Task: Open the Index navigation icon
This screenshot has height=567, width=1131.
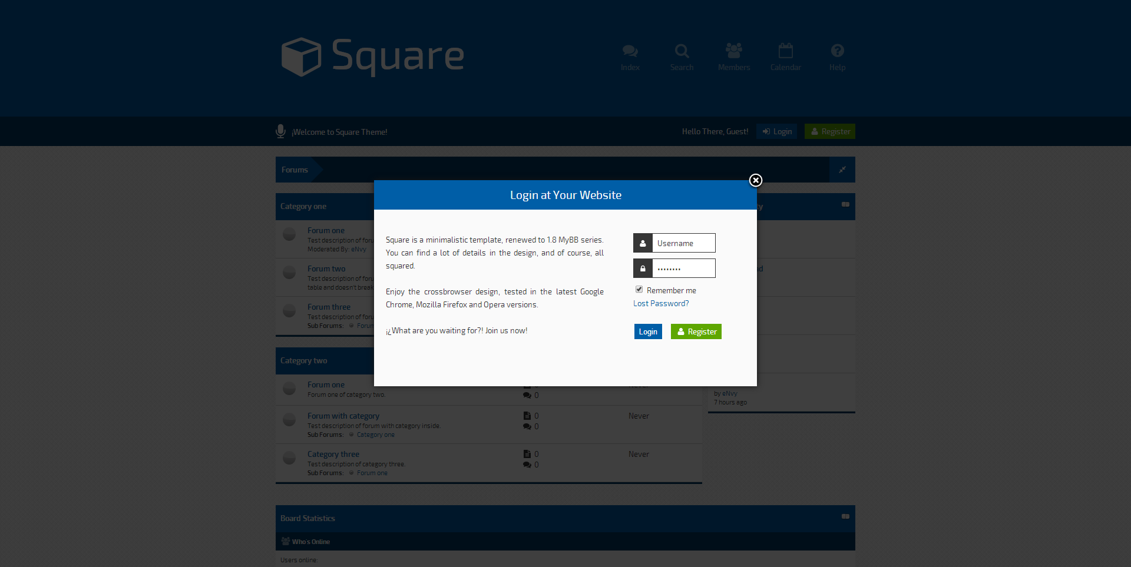Action: point(630,51)
